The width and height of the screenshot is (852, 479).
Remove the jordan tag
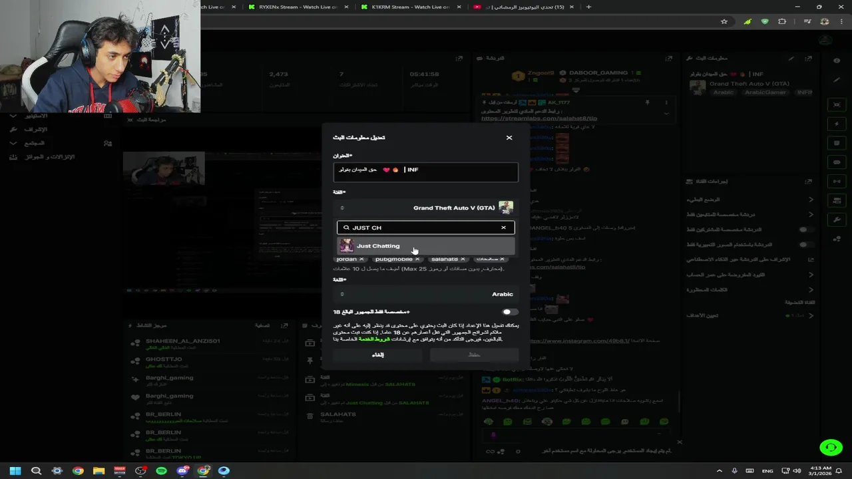tap(361, 259)
